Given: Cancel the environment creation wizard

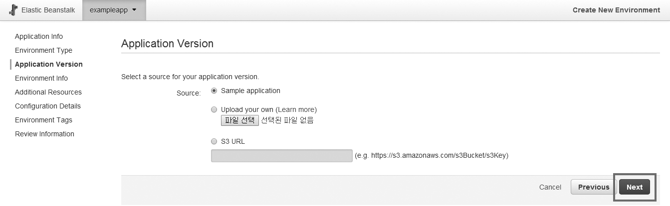Looking at the screenshot, I should [550, 187].
